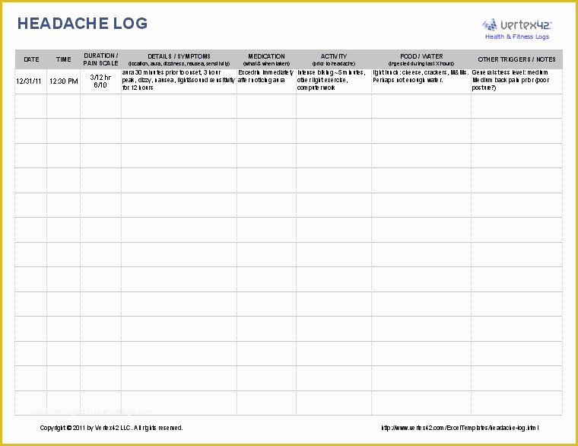Click the light lunch food cell

tap(421, 81)
